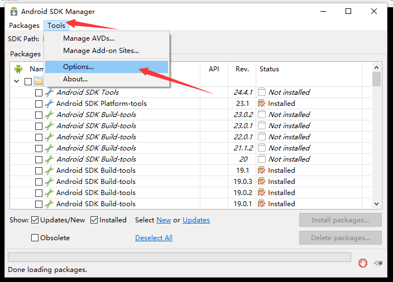Toggle the Updates/New show filter

point(35,220)
